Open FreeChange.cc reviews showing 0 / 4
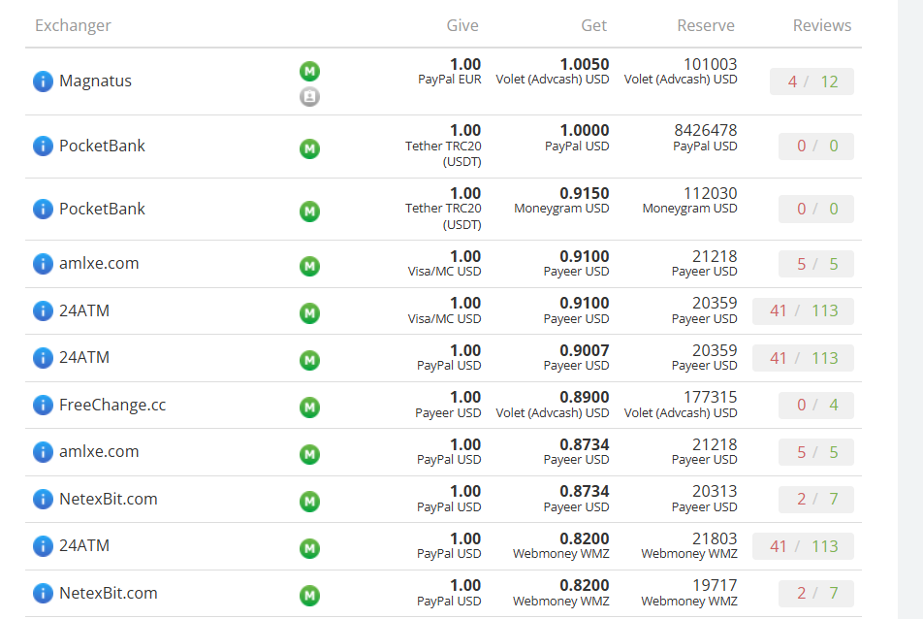 click(816, 406)
